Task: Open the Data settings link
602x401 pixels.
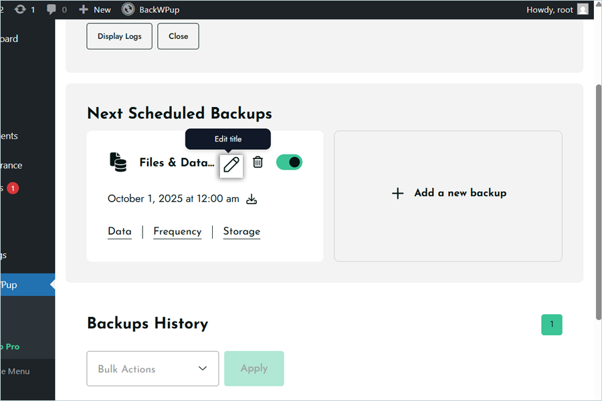Action: point(120,231)
